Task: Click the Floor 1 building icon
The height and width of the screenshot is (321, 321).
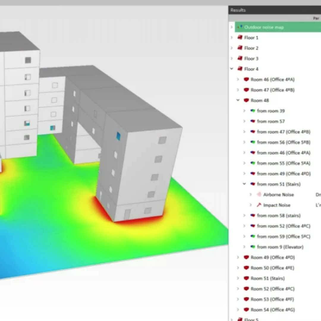Action: (x=240, y=37)
